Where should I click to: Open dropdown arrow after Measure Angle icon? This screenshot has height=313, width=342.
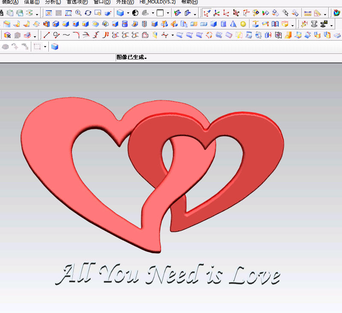coord(325,15)
